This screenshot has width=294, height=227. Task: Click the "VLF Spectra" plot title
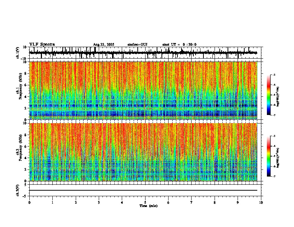pos(42,45)
